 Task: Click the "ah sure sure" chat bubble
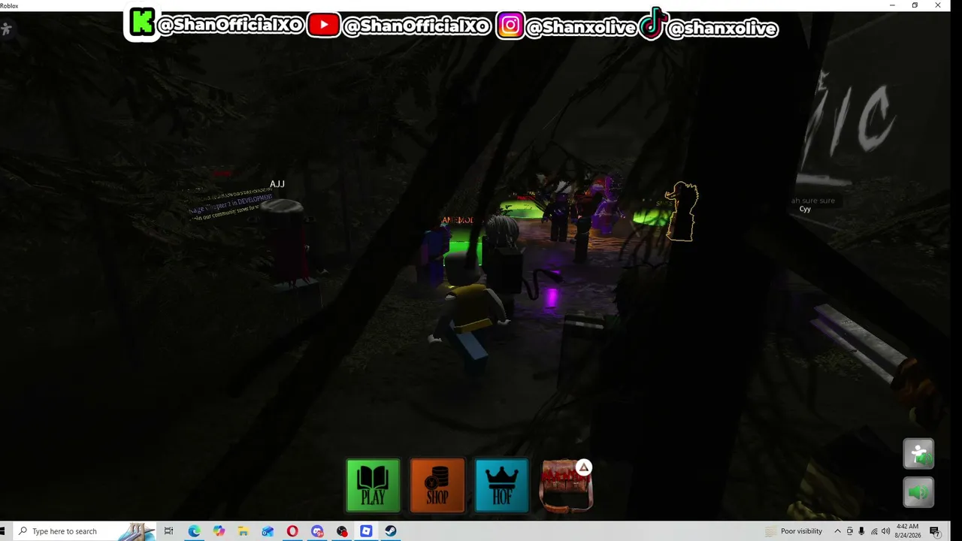(813, 201)
